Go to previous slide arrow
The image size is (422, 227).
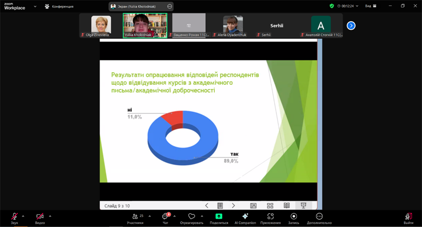[207, 206]
